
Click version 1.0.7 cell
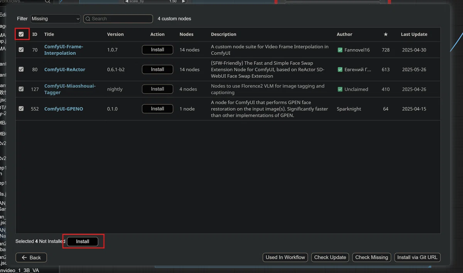112,50
